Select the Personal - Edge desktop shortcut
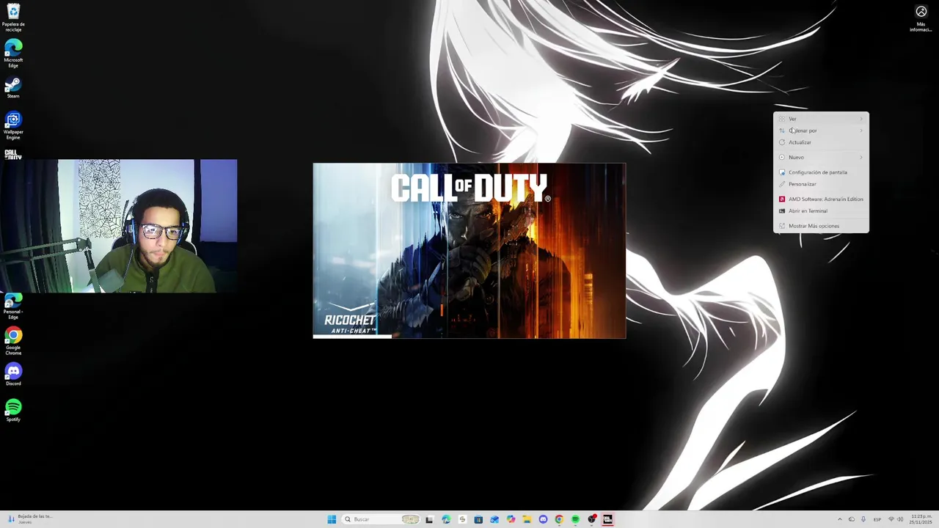The image size is (939, 528). pyautogui.click(x=13, y=307)
